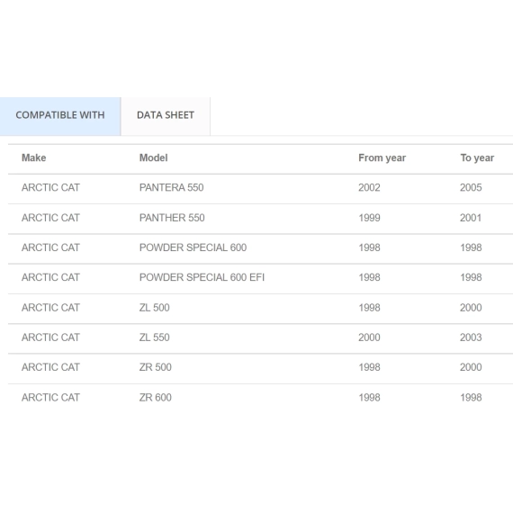
Task: Click the Make column header
Action: [33, 157]
